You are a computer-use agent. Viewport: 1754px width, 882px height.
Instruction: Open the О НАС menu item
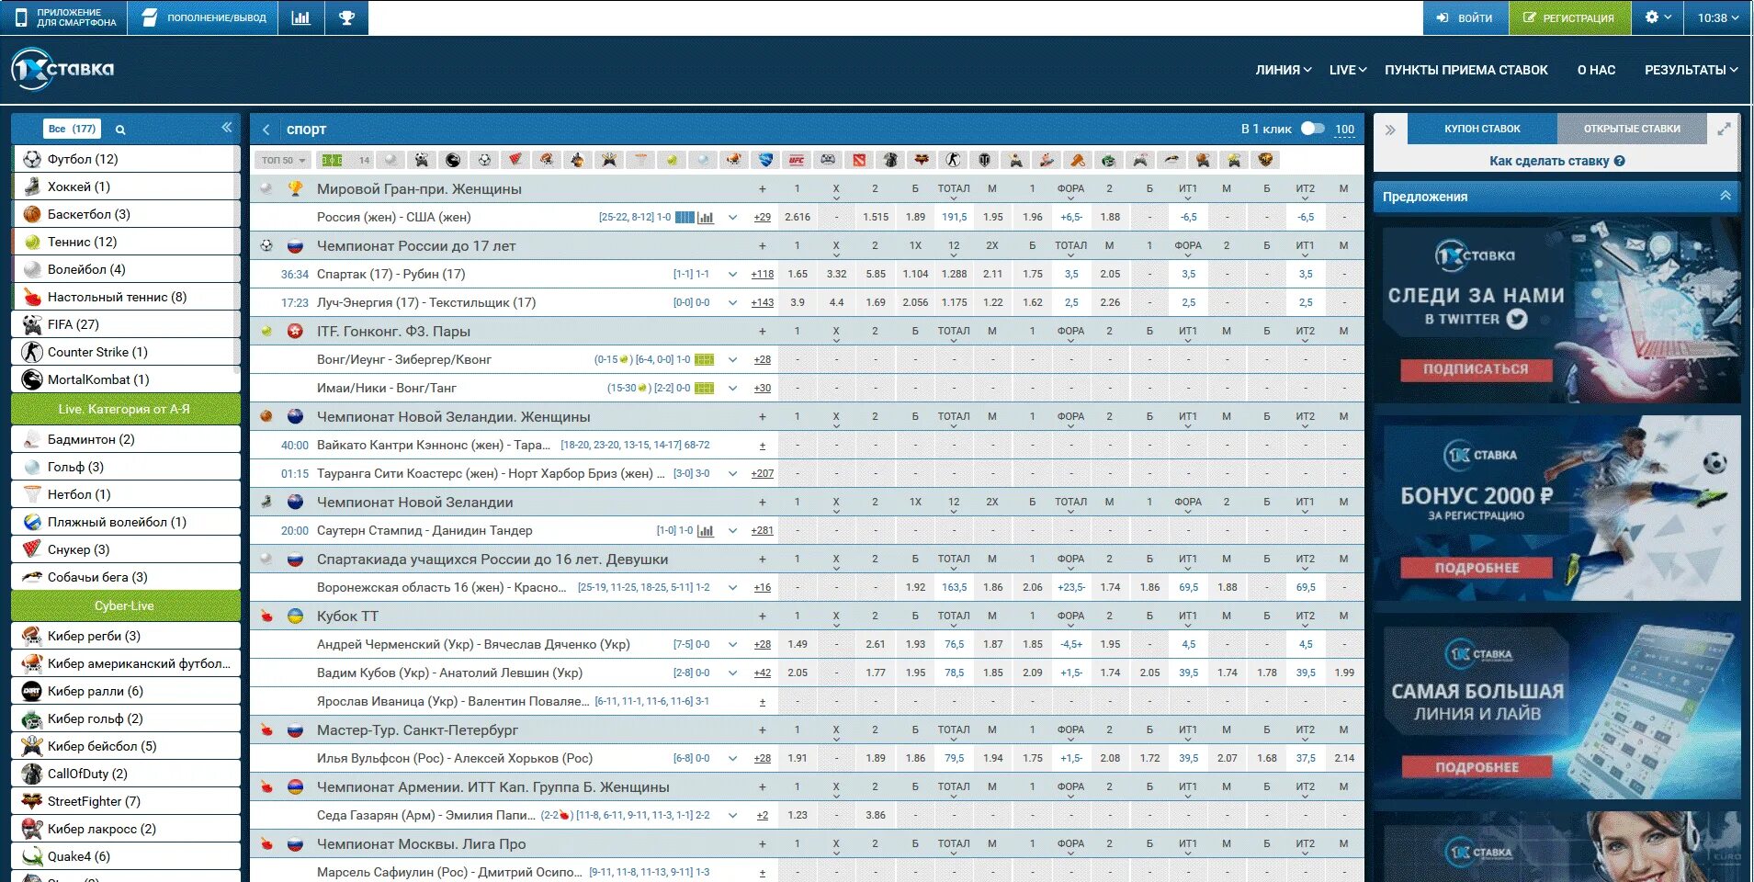tap(1596, 70)
